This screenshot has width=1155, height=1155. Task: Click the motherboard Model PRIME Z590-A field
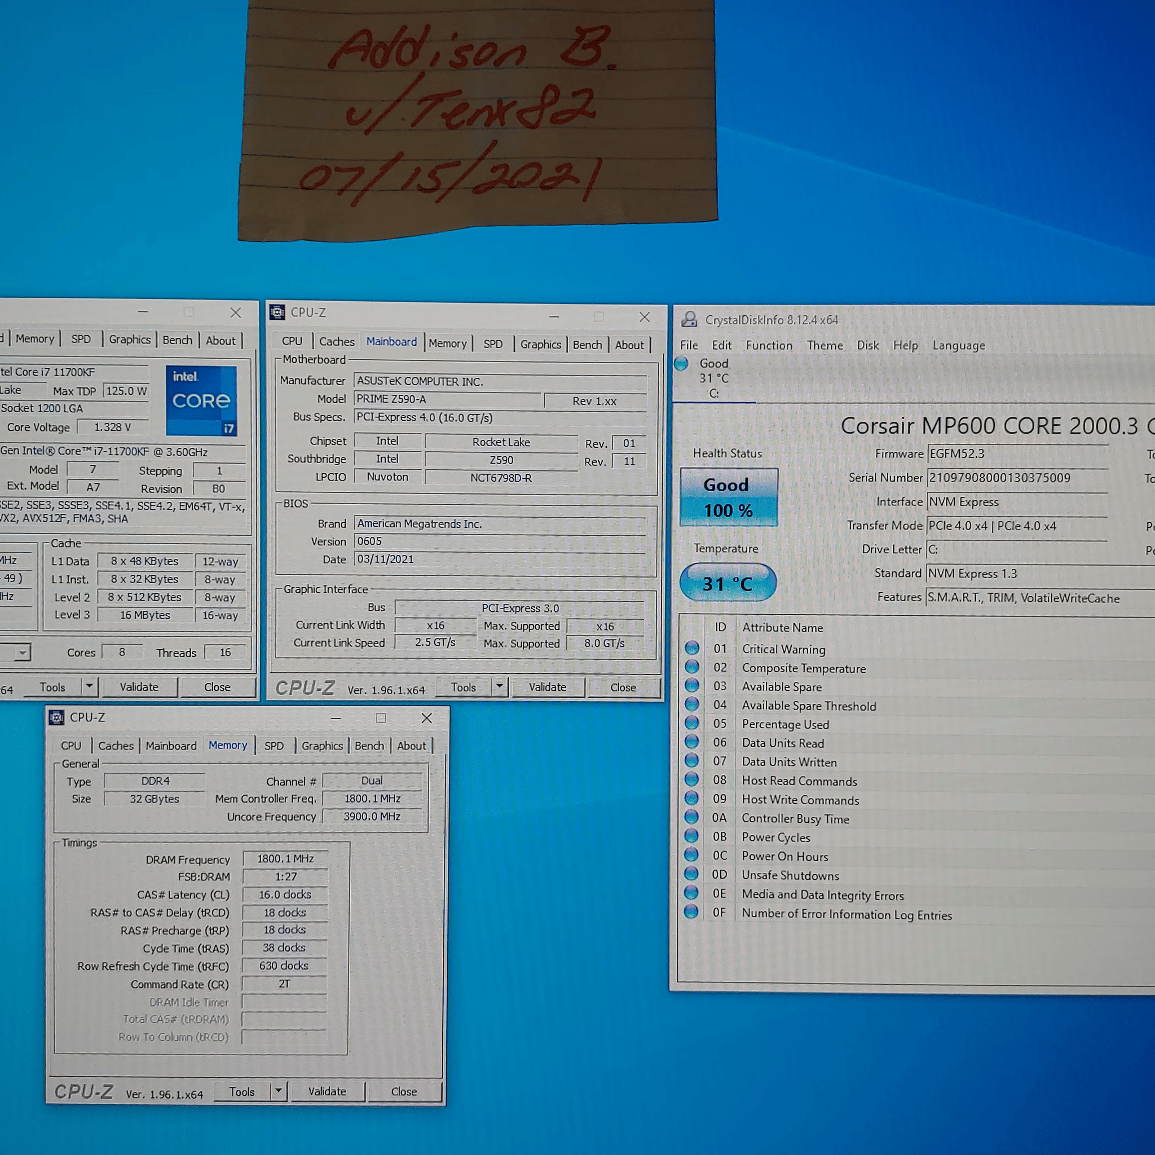(x=448, y=399)
